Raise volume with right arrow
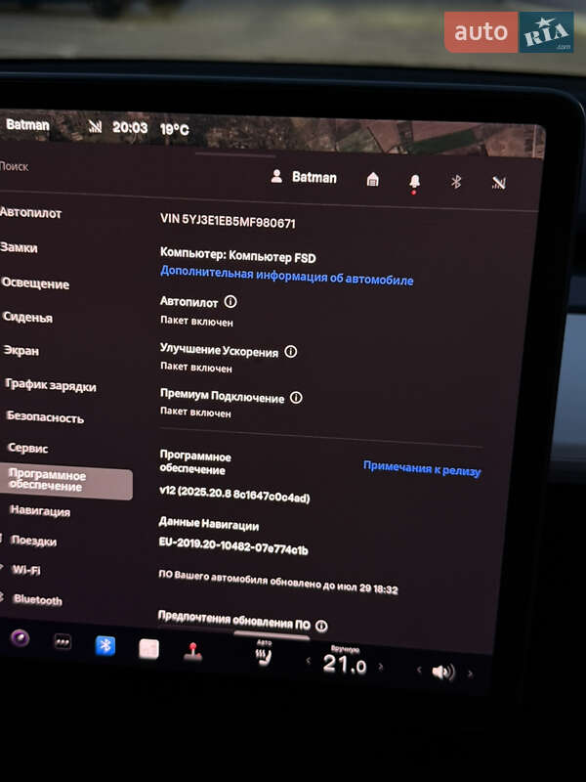 [x=470, y=673]
